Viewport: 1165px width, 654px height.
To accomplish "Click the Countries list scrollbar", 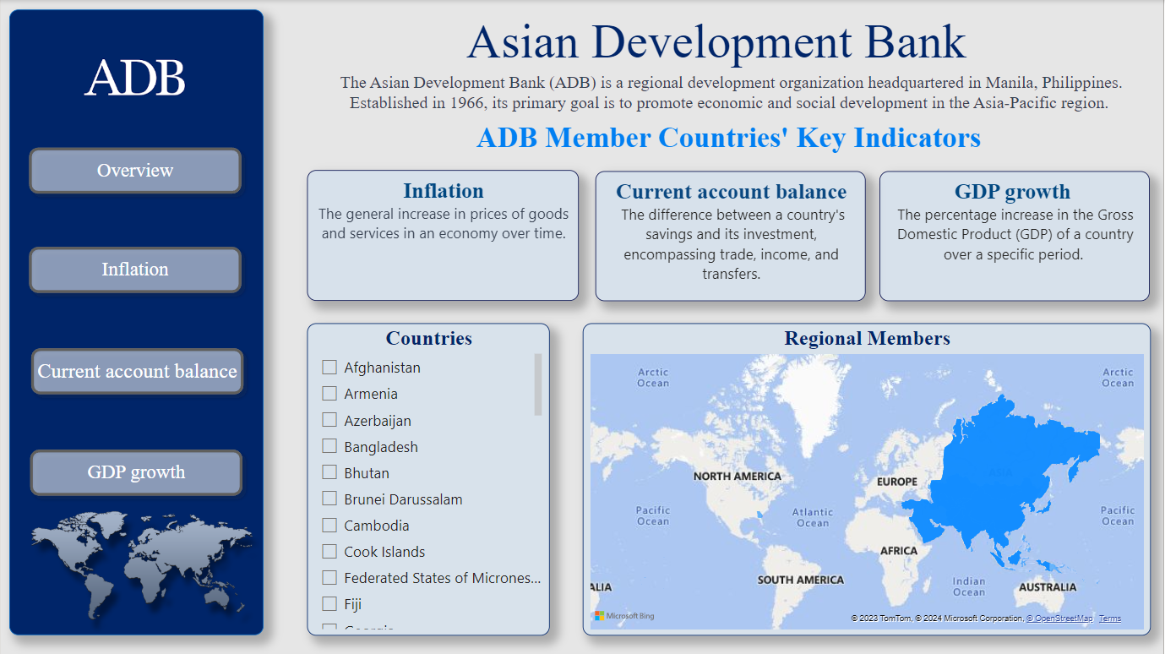I will pos(538,384).
